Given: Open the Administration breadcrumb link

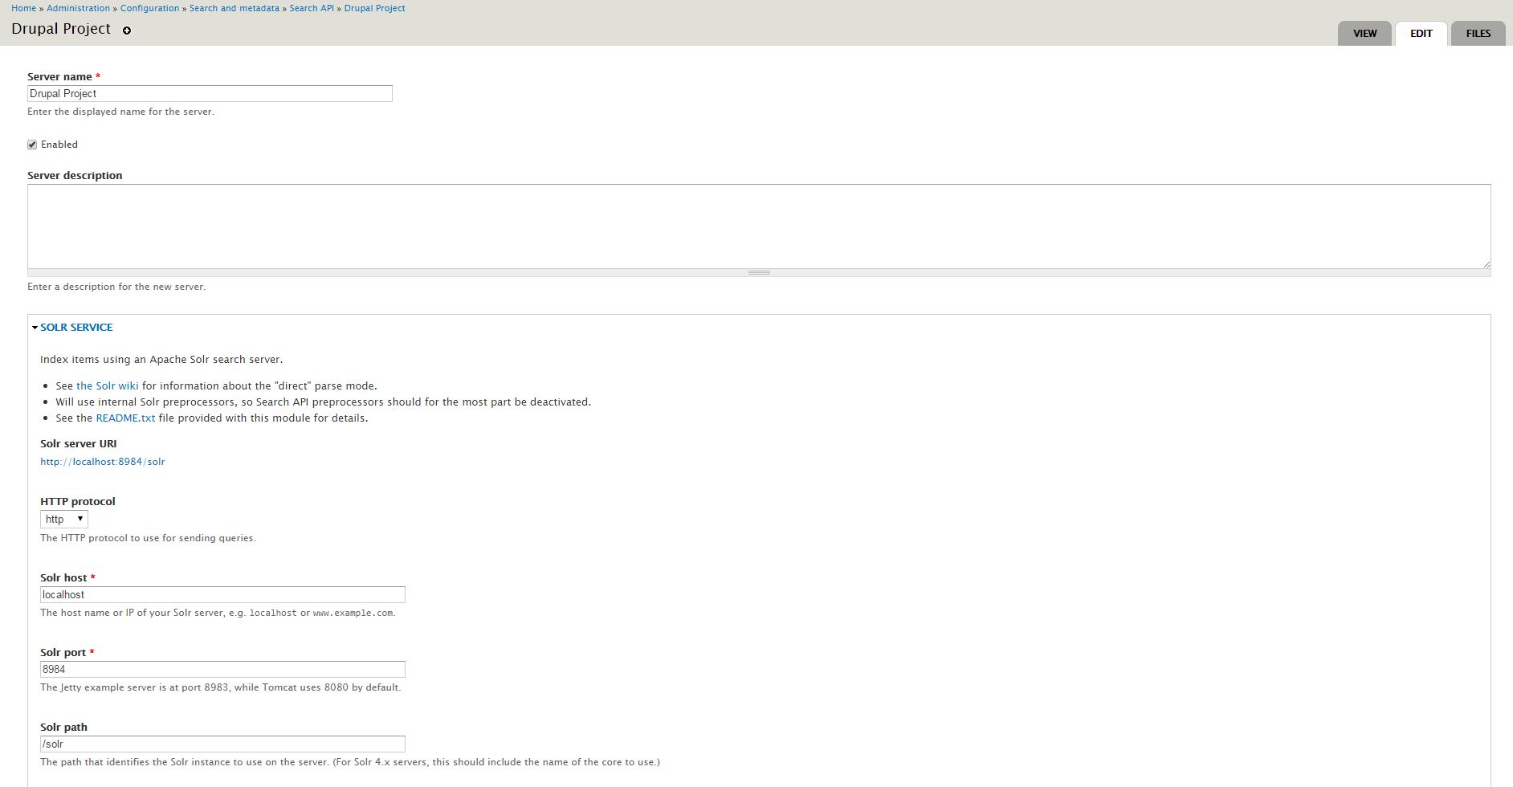Looking at the screenshot, I should 78,8.
